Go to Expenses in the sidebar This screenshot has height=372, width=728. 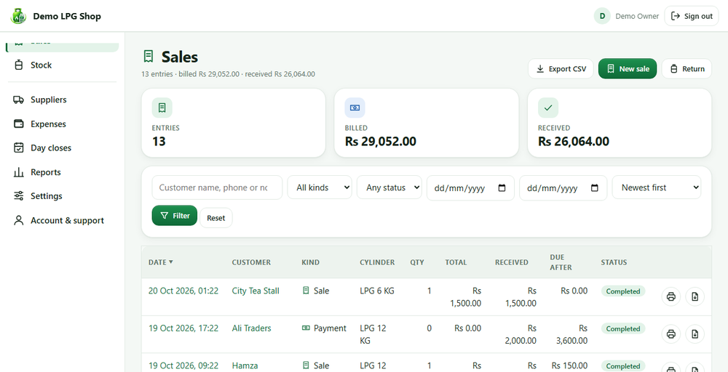point(62,124)
